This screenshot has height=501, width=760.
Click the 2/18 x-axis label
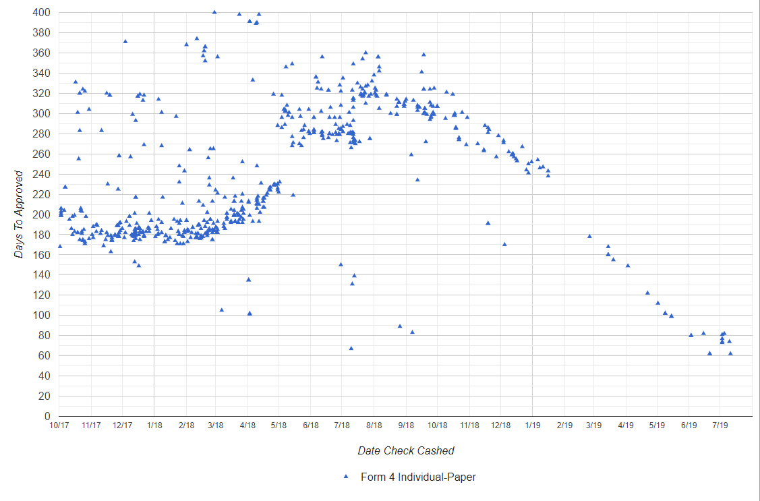pyautogui.click(x=187, y=425)
